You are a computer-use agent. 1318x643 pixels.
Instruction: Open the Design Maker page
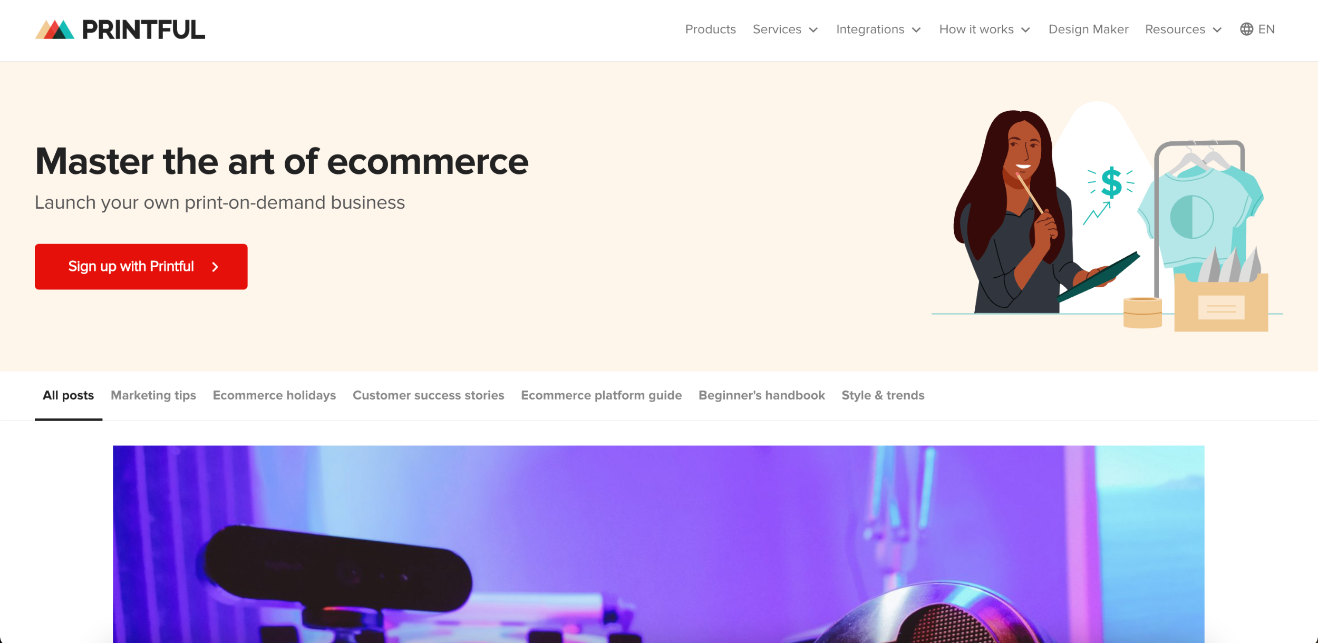1088,30
